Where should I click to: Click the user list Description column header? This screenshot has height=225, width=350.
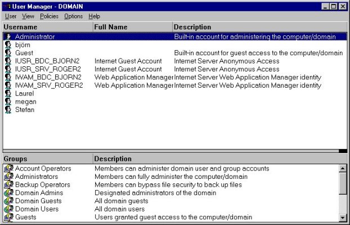[x=260, y=27]
